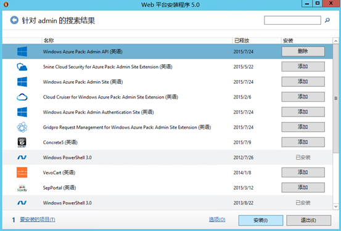Image resolution: width=341 pixels, height=231 pixels.
Task: Click the Cloud Cruiser cloud icon
Action: point(22,97)
